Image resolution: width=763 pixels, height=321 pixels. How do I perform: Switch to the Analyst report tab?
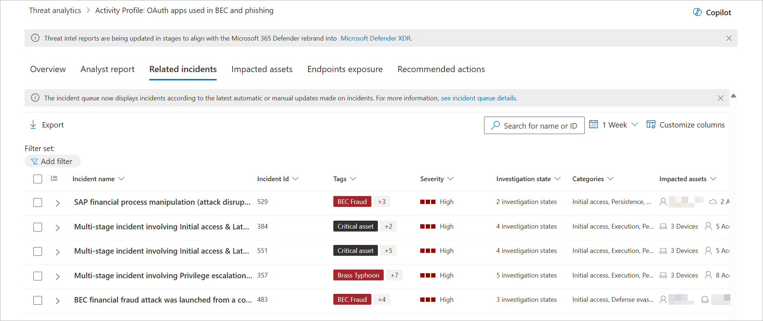pos(107,69)
